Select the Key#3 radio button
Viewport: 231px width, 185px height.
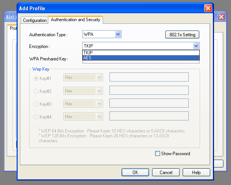[x=36, y=104]
